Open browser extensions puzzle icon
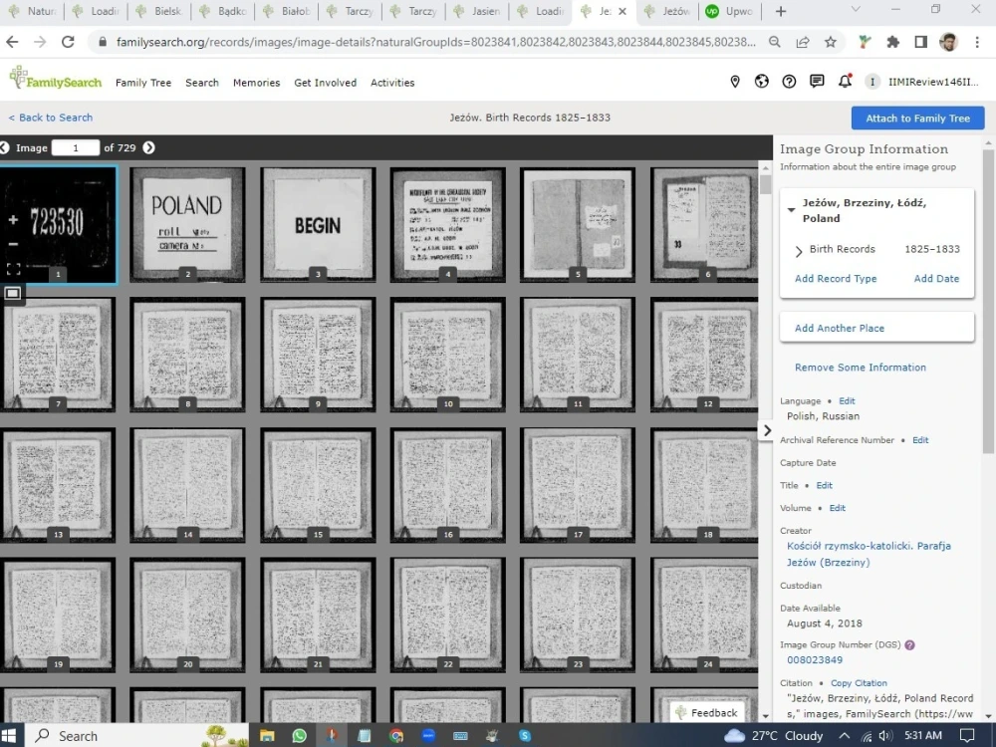 (893, 42)
